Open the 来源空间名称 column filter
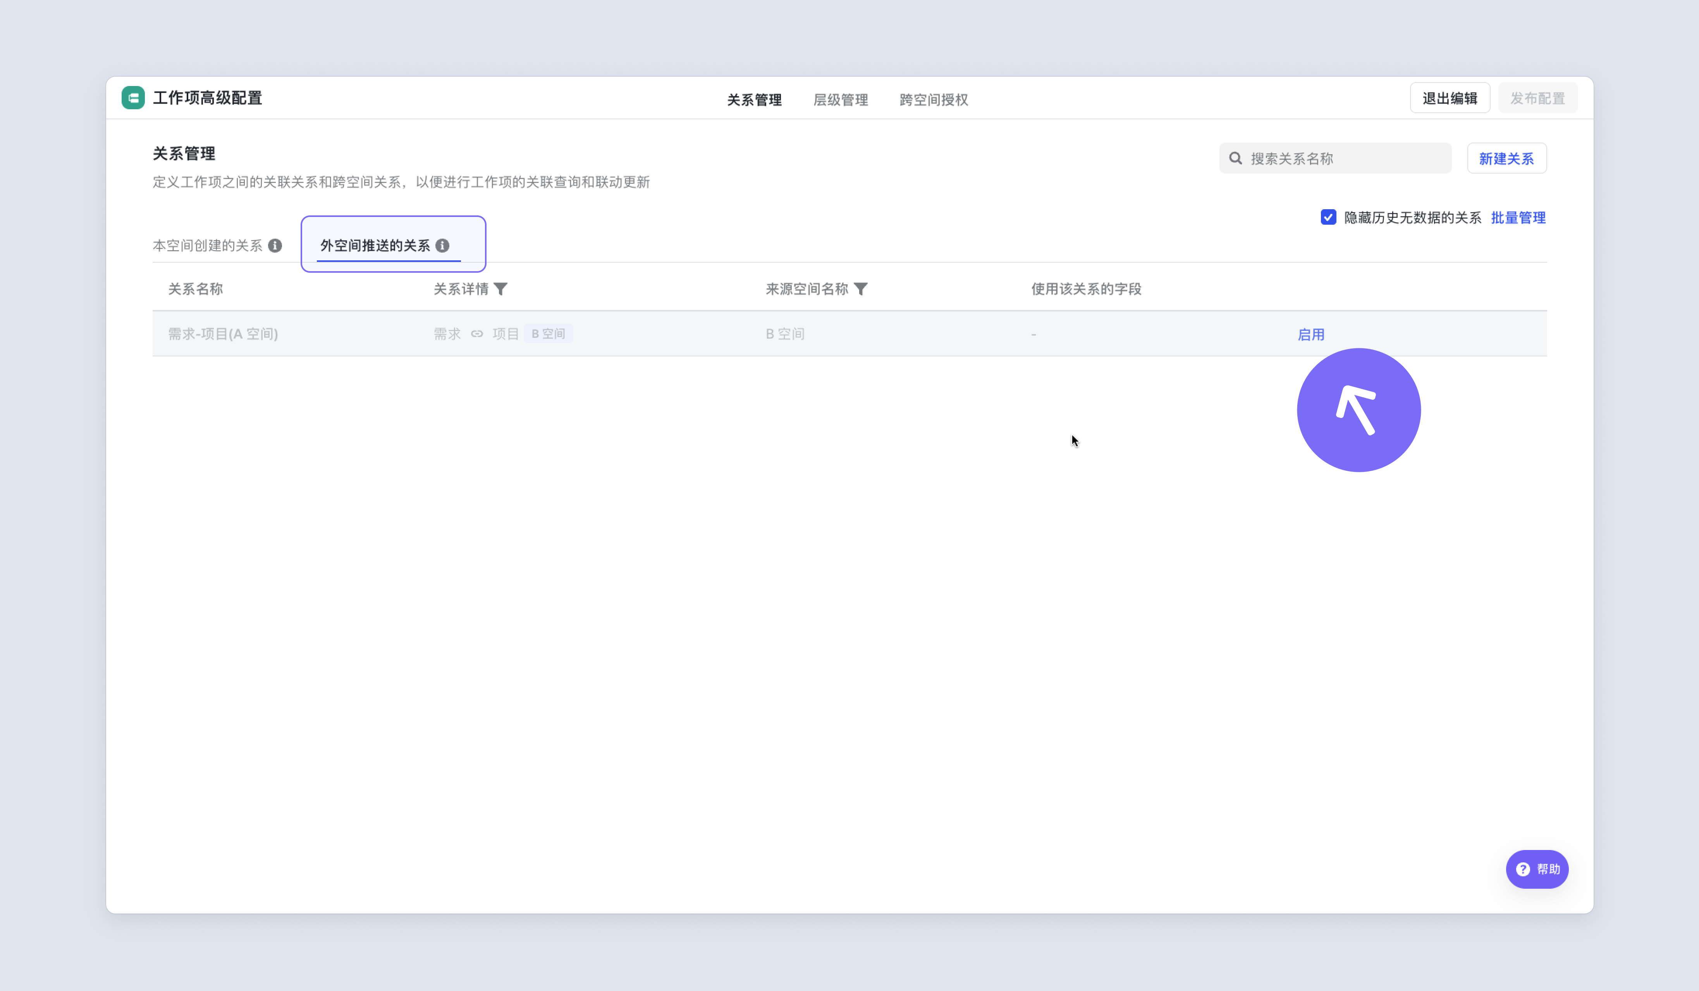This screenshot has height=991, width=1699. click(x=860, y=289)
